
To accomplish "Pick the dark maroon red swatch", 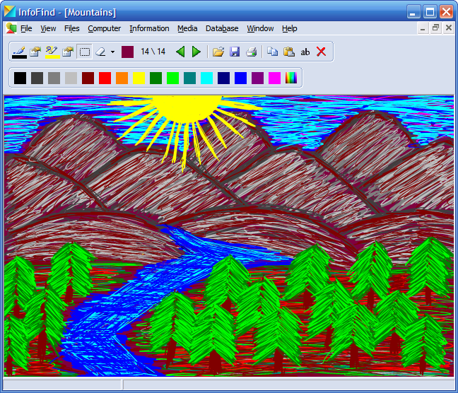I will (x=88, y=78).
